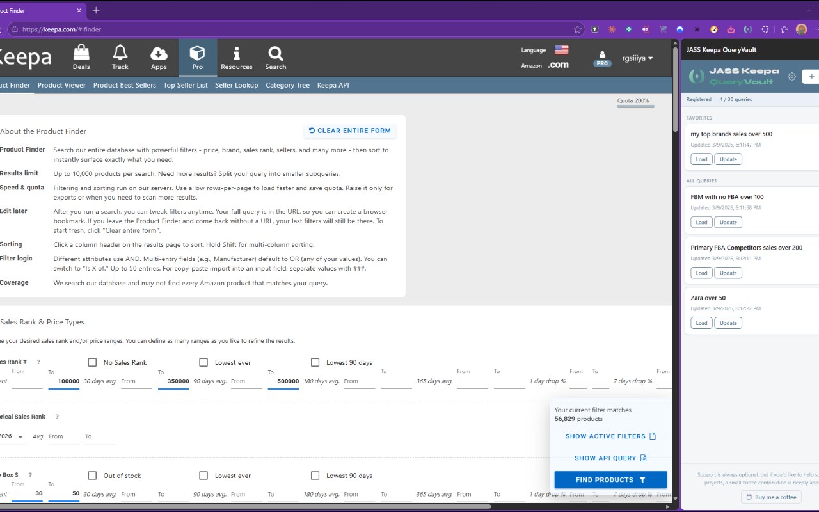Click the shopping cart extension icon

click(663, 29)
